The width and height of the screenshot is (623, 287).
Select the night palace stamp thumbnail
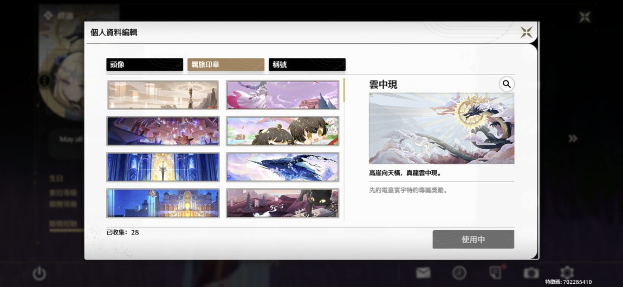pyautogui.click(x=163, y=203)
